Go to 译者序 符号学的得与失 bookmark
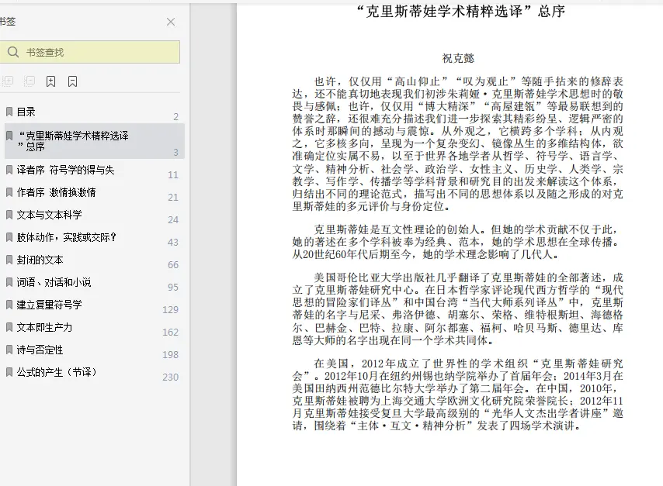 (x=65, y=170)
